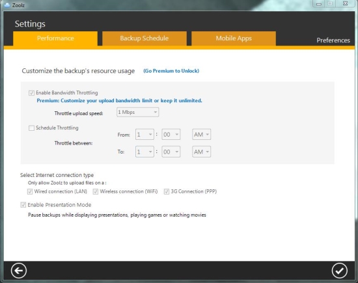
Task: Click the back arrow icon
Action: coord(19,271)
